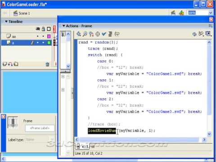The image size is (216, 162).
Task: Click the script pane scroll-right arrow
Action: coord(204,139)
